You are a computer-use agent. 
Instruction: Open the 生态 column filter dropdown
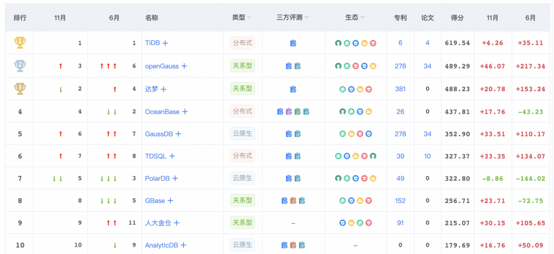[362, 17]
